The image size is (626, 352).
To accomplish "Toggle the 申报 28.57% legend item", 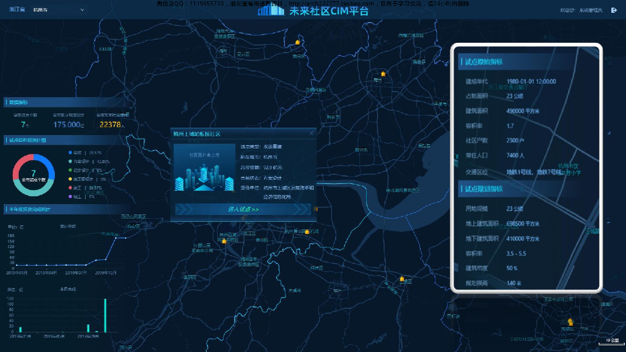I will coord(85,152).
